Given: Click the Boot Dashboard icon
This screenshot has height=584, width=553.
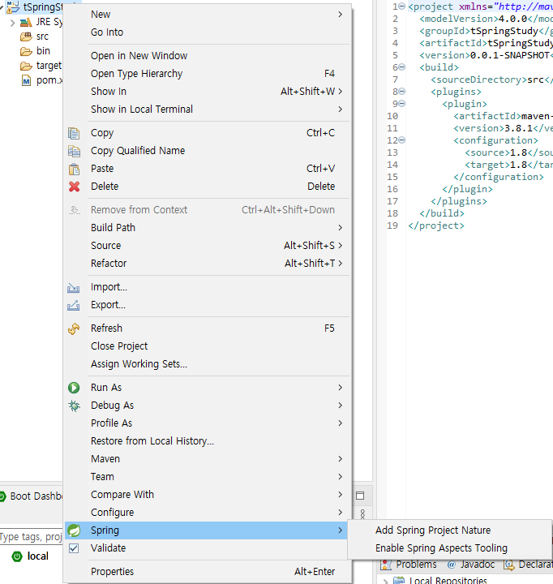Looking at the screenshot, I should click(x=2, y=496).
